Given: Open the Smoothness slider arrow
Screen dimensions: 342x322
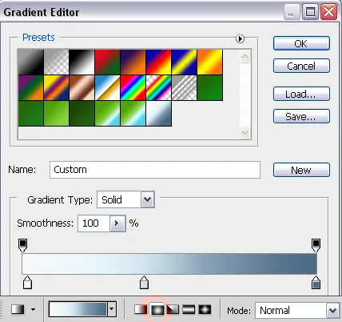Looking at the screenshot, I should tap(117, 223).
